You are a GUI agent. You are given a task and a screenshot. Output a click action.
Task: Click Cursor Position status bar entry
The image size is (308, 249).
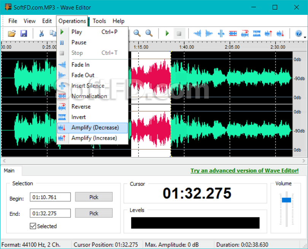click(x=106, y=245)
